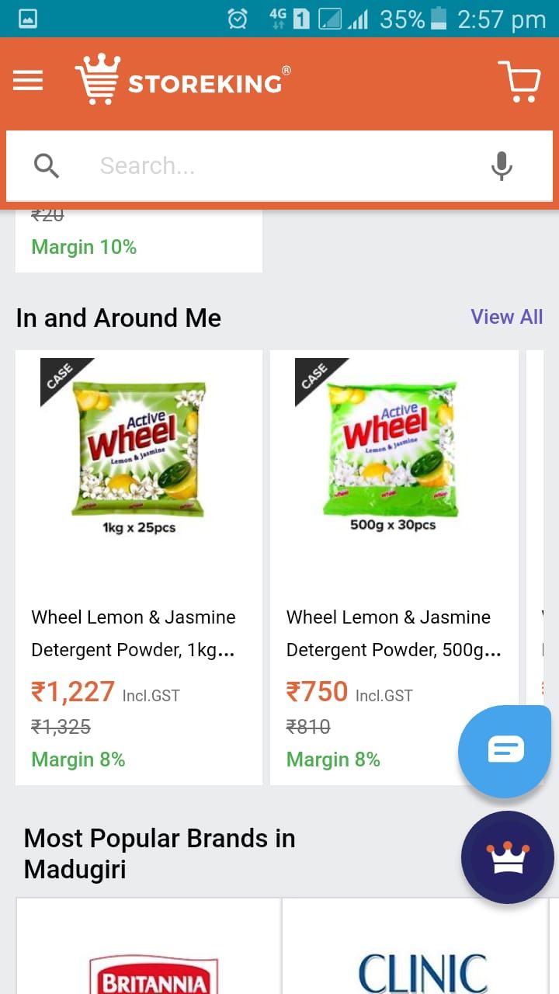Open the blue chat support bubble
The height and width of the screenshot is (994, 559).
coord(505,750)
